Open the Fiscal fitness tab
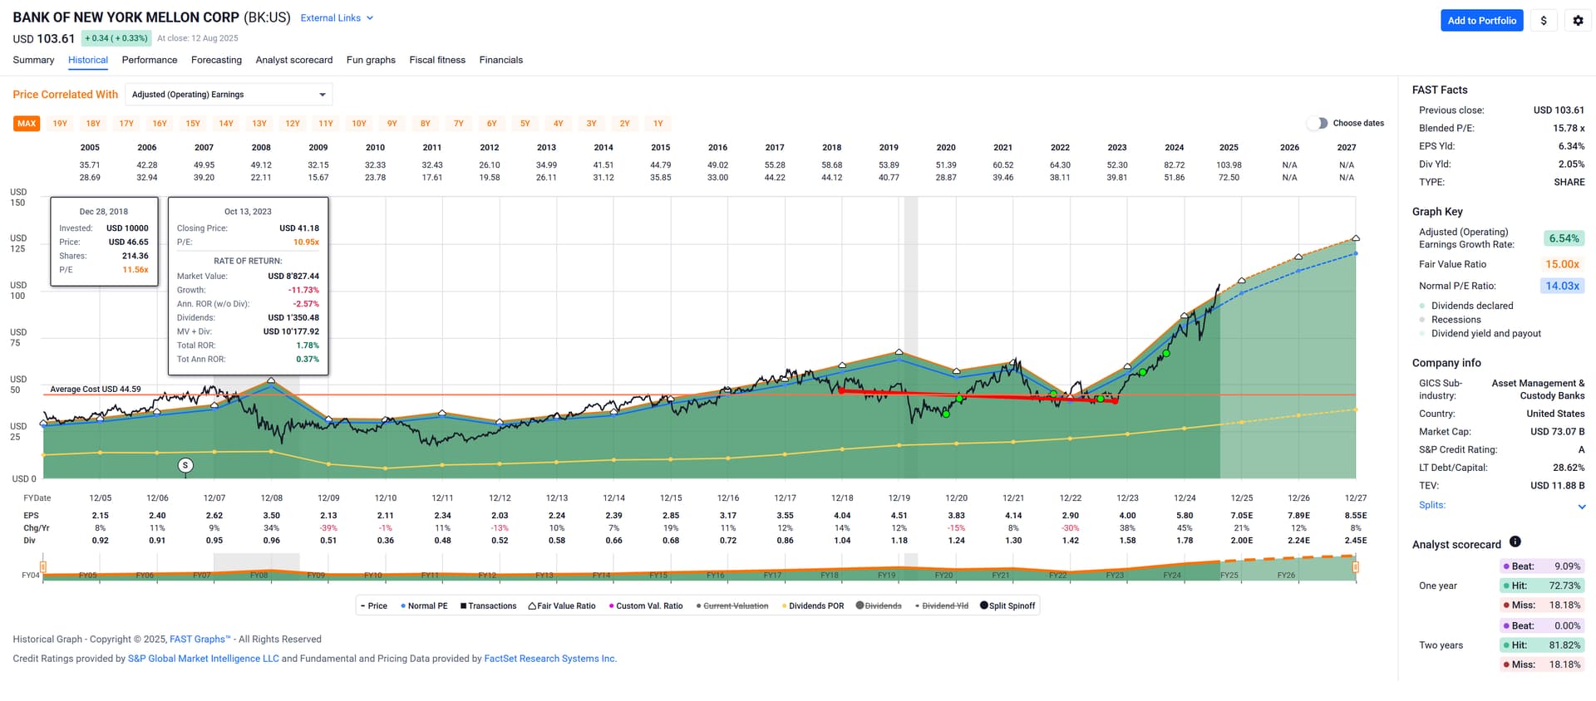The image size is (1596, 701). coord(437,60)
